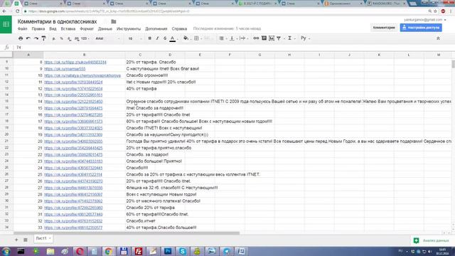The image size is (455, 256).
Task: Toggle bold formatting
Action: [x=150, y=38]
